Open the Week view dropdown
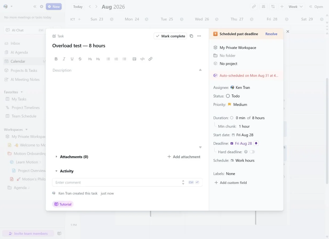Viewport: 329px width, 239px height. [296, 7]
